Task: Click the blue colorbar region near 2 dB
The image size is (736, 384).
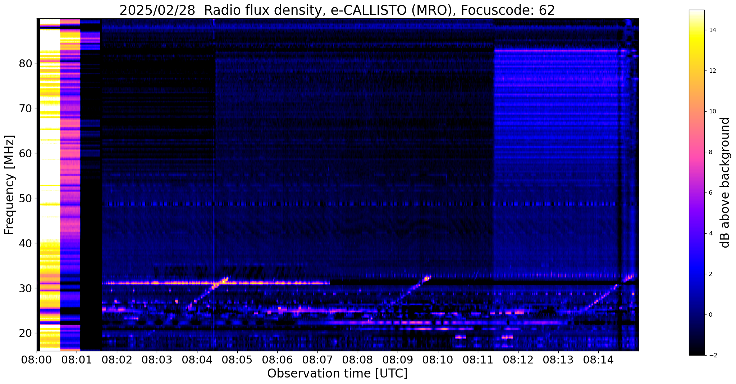Action: (696, 274)
